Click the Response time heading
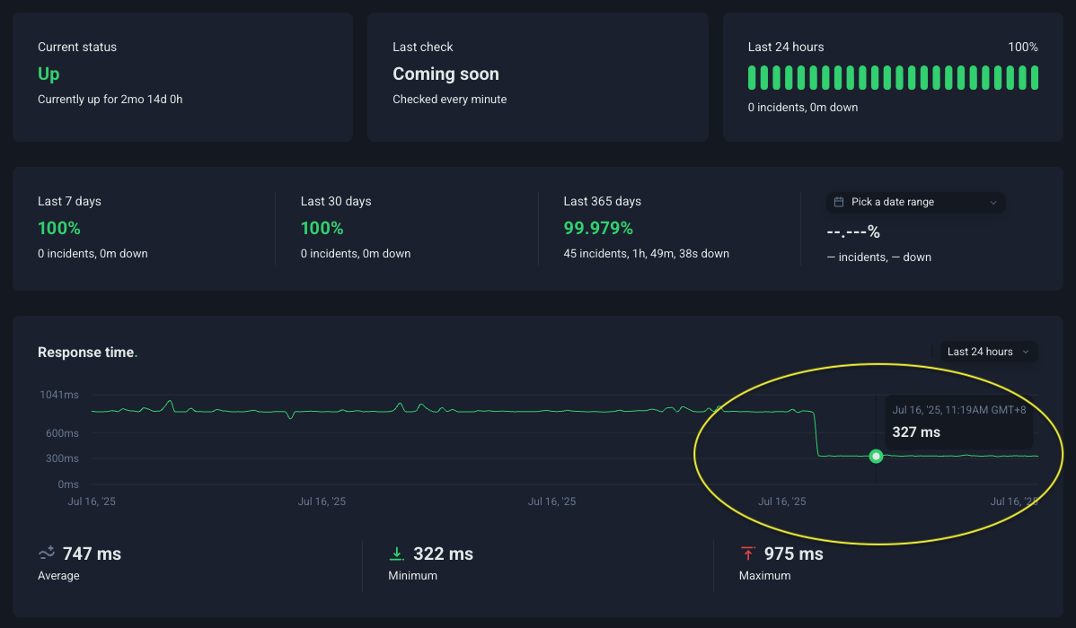 click(86, 353)
